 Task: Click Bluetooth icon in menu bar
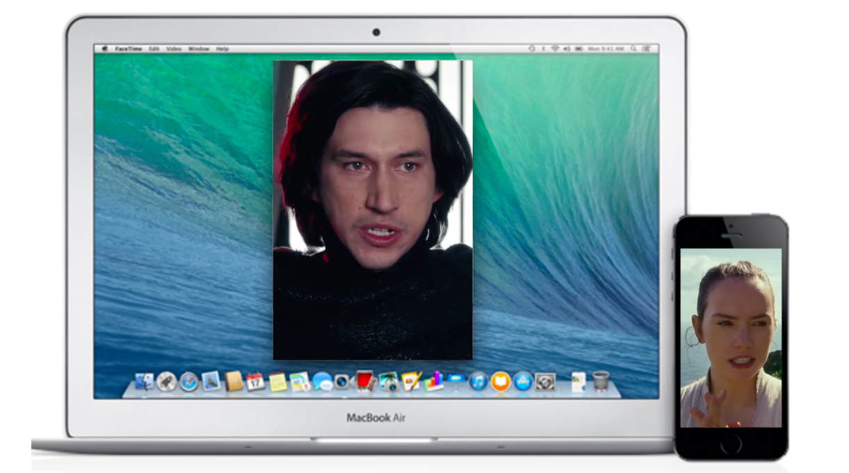tap(543, 49)
